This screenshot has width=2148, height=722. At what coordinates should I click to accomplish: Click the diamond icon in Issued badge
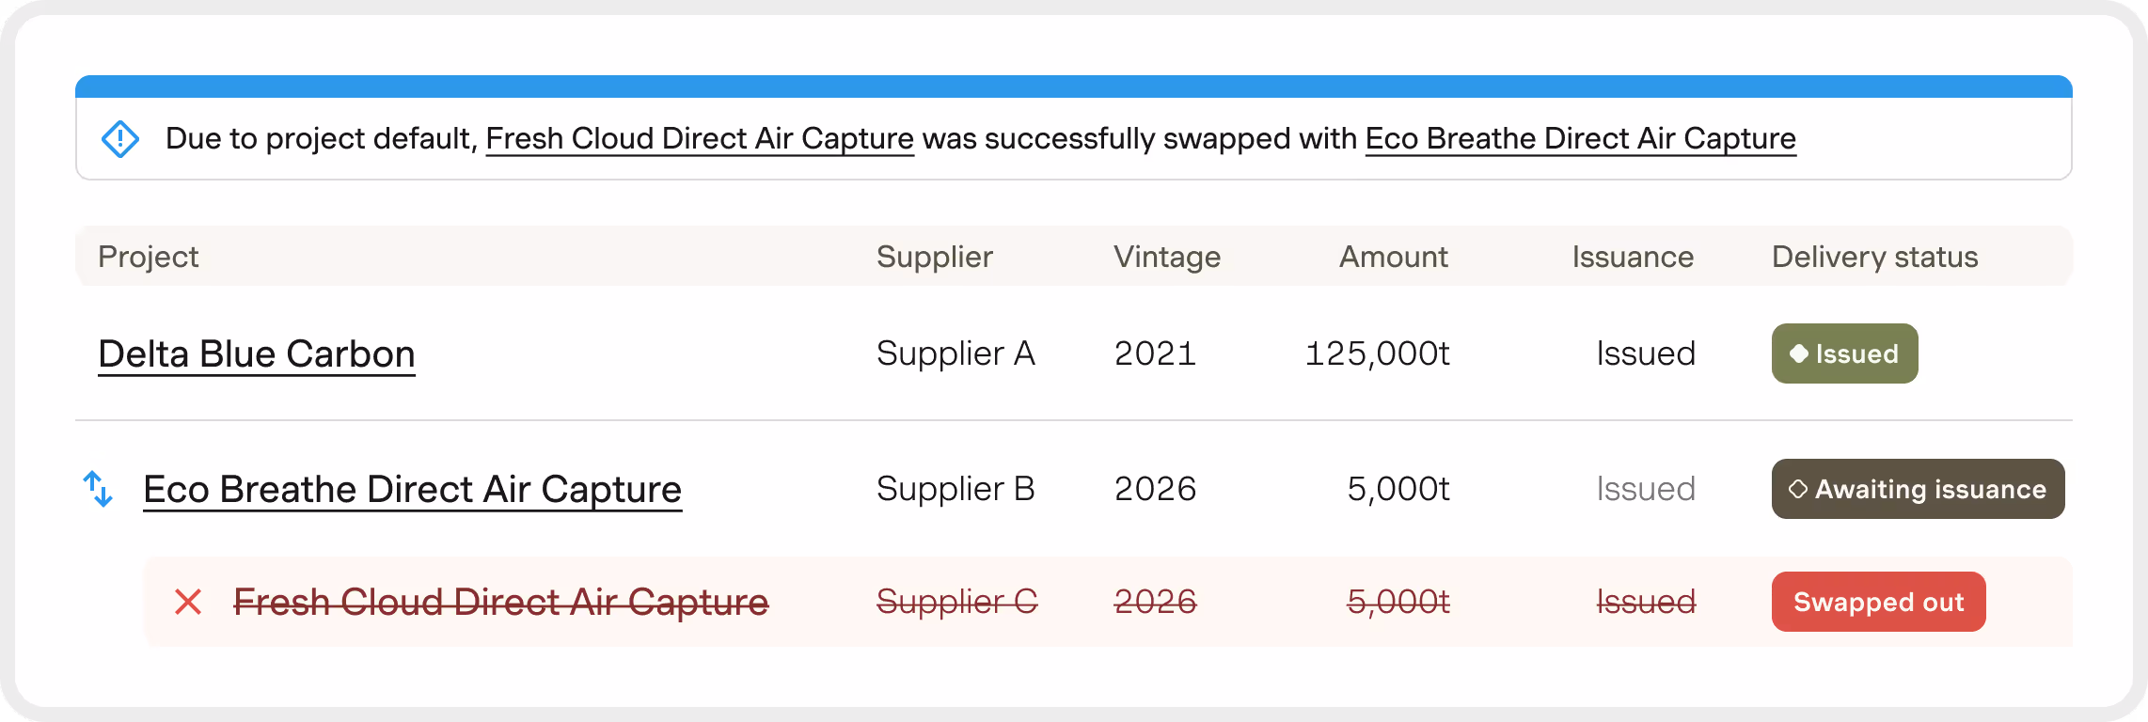1798,353
